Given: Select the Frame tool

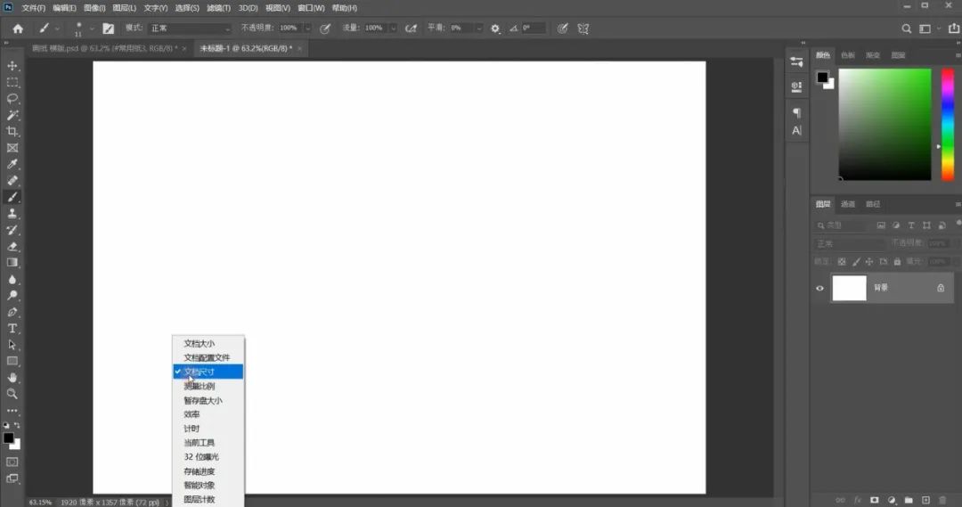Looking at the screenshot, I should point(12,148).
